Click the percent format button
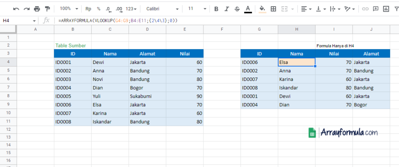Image resolution: width=399 pixels, height=167 pixels. (99, 9)
